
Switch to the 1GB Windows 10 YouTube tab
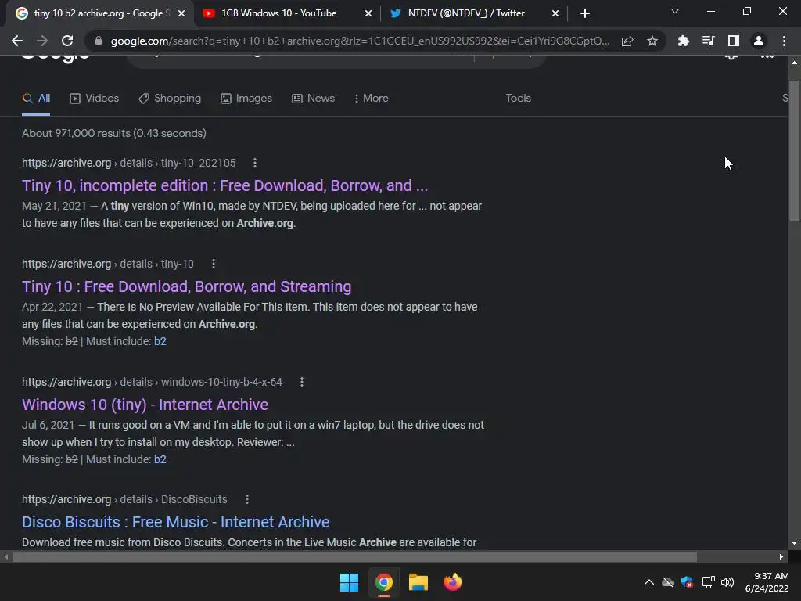(x=279, y=13)
